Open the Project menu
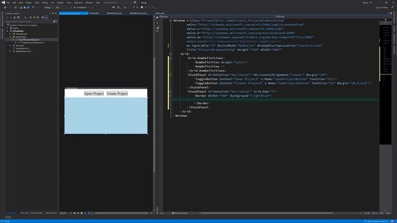Screen dimensions: 397x223 (x=29, y=2)
